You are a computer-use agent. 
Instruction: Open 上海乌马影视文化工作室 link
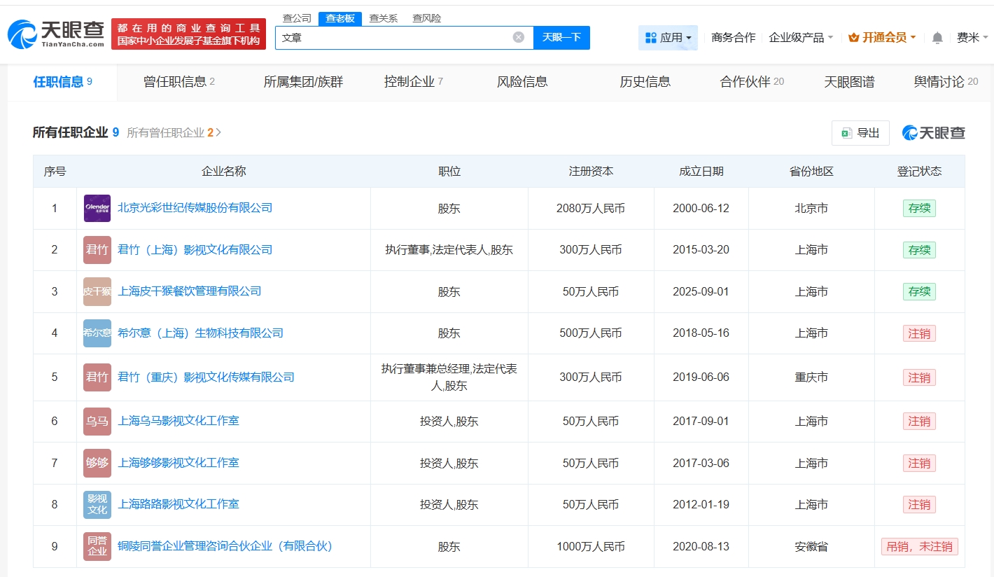(178, 421)
